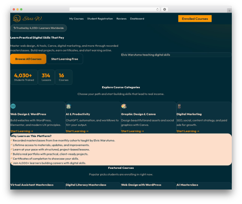
Task: Click the 4,030+ Students Trained stat
Action: [x=24, y=77]
